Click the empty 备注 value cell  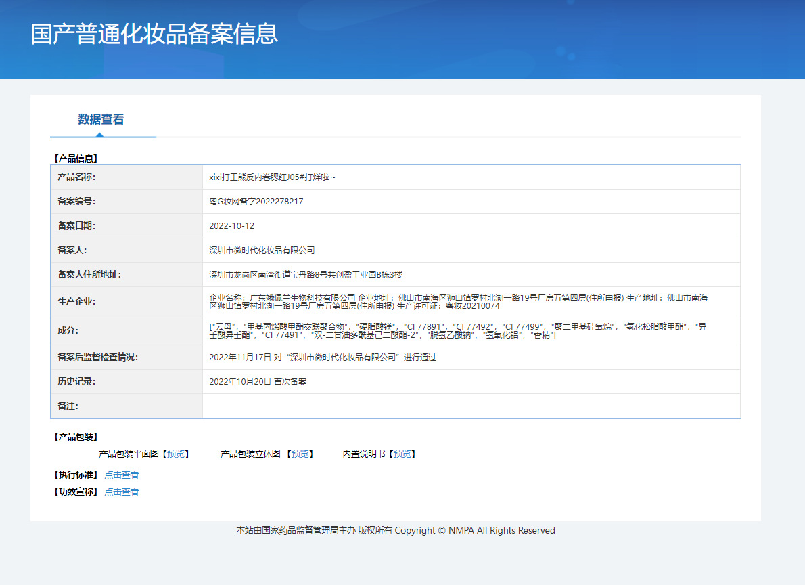click(x=471, y=406)
